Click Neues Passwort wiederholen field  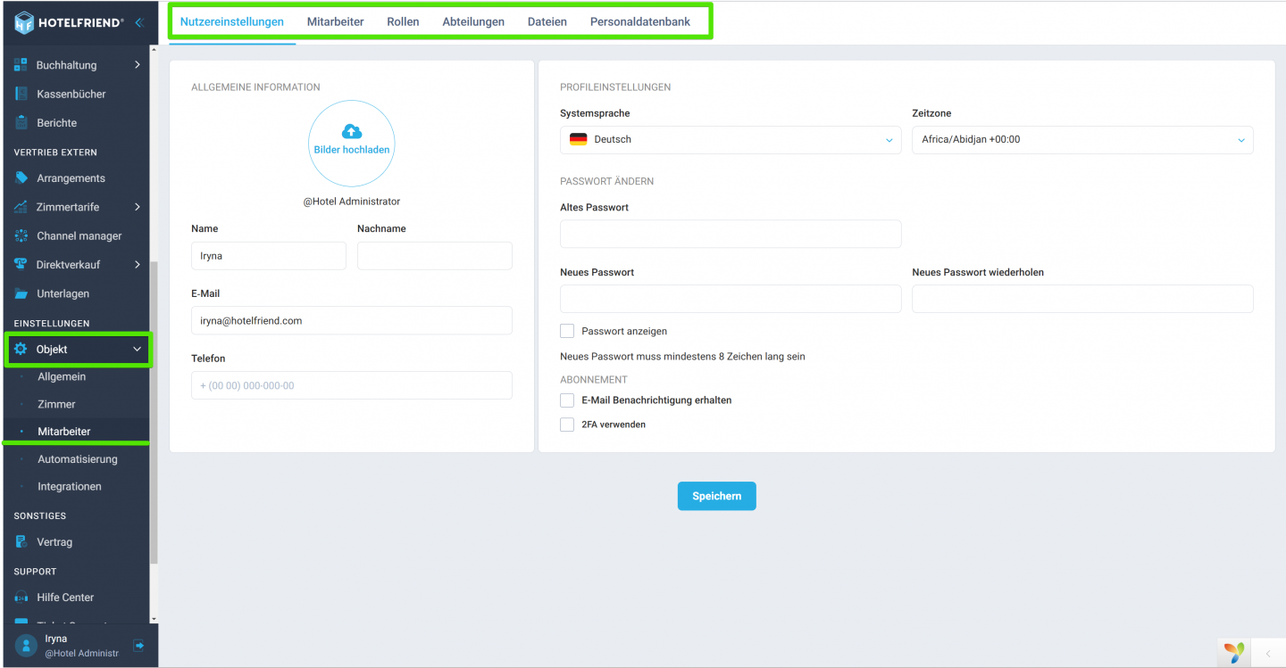tap(1082, 299)
